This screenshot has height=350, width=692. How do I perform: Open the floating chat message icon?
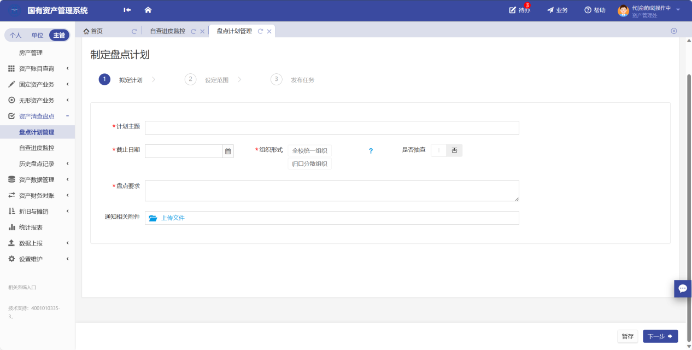[682, 288]
